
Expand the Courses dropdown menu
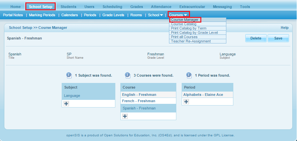pos(178,15)
